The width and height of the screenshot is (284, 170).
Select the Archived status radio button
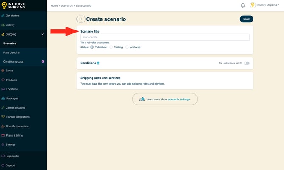(127, 47)
